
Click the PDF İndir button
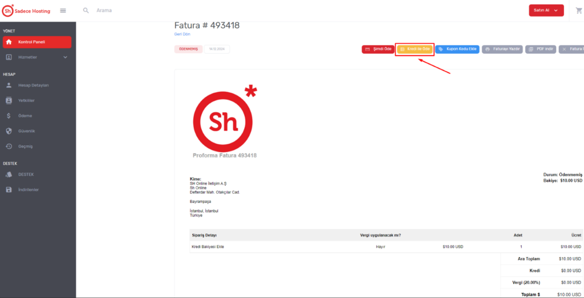[x=541, y=49]
